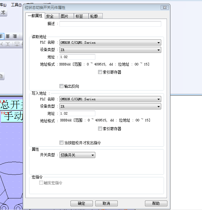Open the 开关类型 dropdown
This screenshot has height=210, width=202.
tap(93, 155)
